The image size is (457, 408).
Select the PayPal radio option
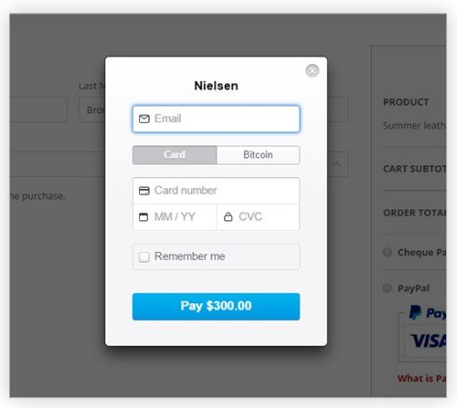tap(387, 288)
